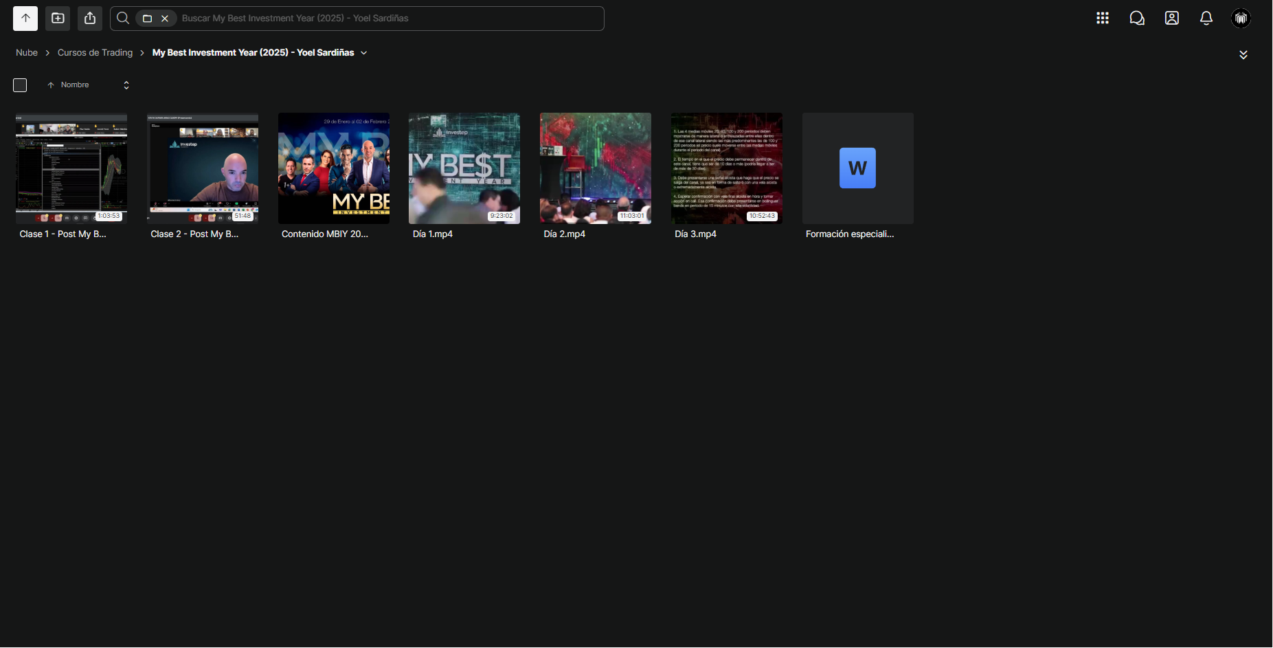Screen dimensions: 1273x648
Task: Open the current folder name dropdown chevron
Action: click(364, 53)
